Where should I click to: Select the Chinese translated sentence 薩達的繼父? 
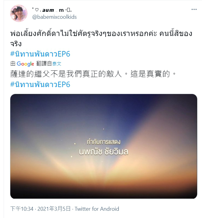tap(93, 74)
